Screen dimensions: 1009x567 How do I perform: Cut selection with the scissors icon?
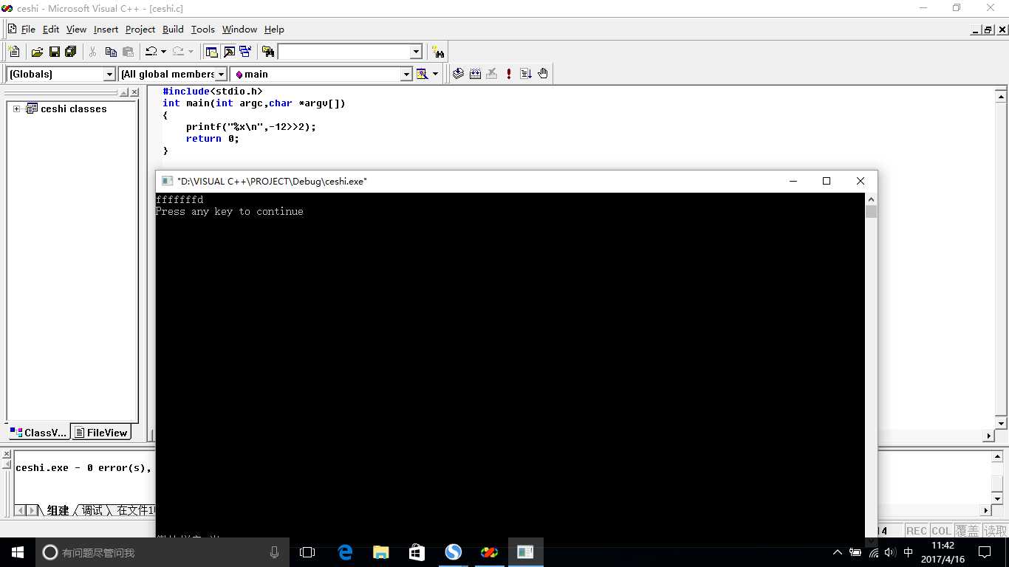[x=93, y=52]
